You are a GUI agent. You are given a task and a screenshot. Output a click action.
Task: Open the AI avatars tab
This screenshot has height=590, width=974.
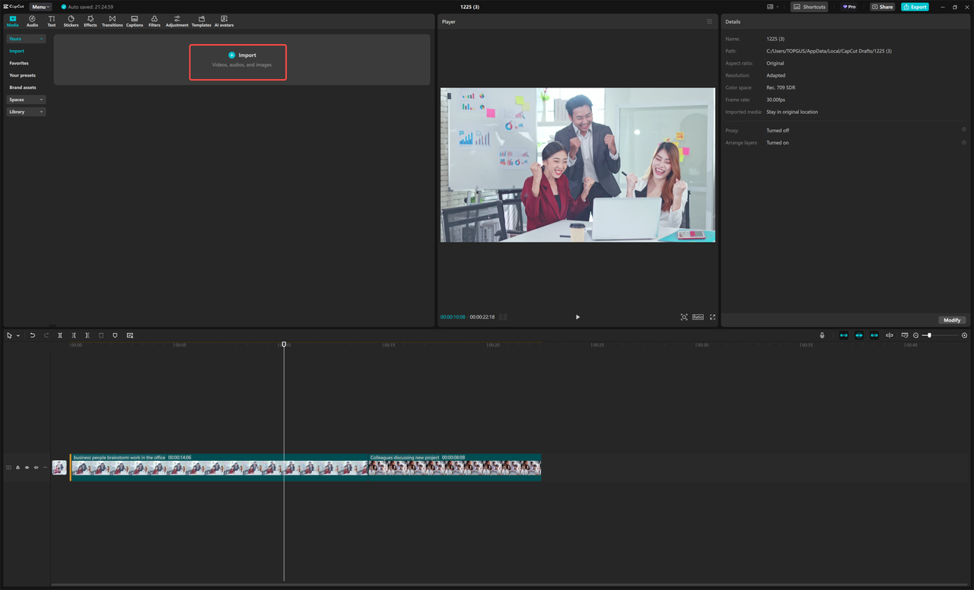pyautogui.click(x=224, y=21)
